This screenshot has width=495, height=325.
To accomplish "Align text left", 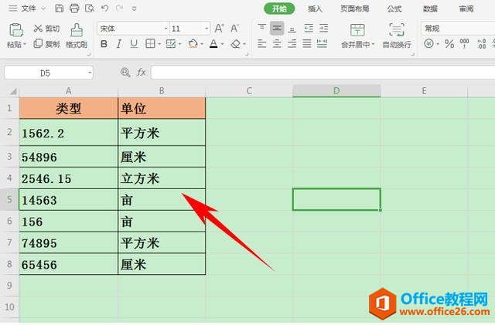I will click(x=261, y=43).
